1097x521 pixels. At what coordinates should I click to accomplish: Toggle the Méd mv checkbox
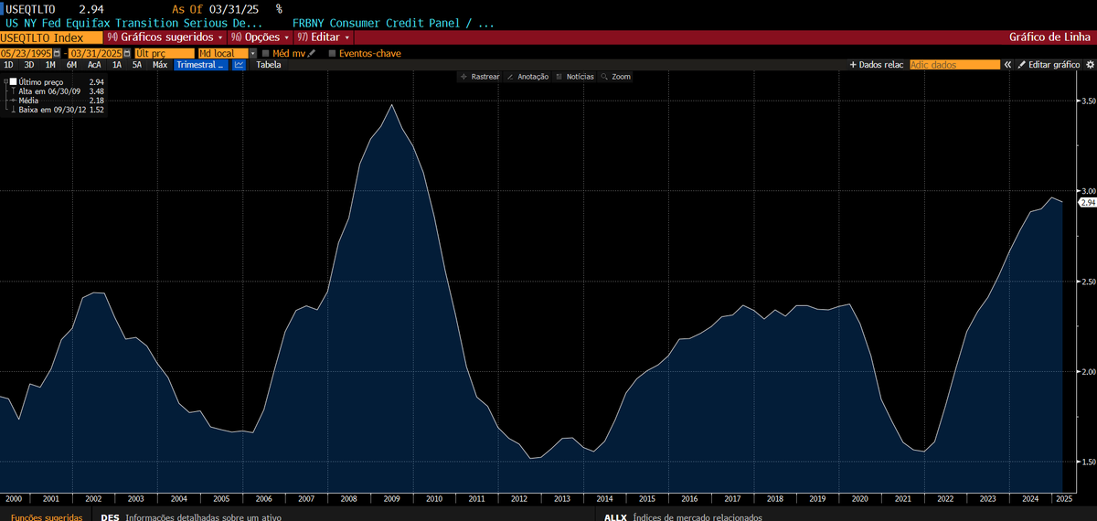265,54
